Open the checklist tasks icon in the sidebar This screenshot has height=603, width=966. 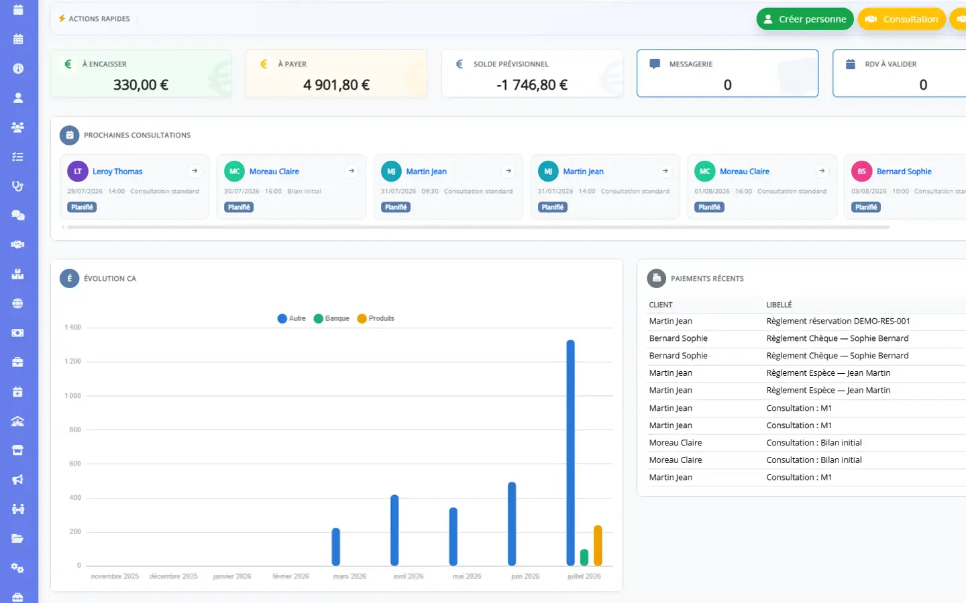(x=18, y=157)
